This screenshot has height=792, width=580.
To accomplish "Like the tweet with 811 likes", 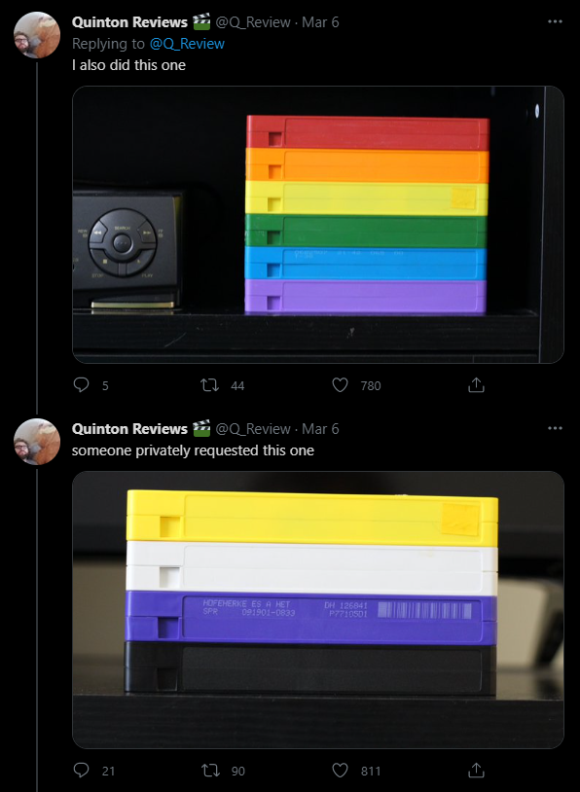I will tap(340, 771).
